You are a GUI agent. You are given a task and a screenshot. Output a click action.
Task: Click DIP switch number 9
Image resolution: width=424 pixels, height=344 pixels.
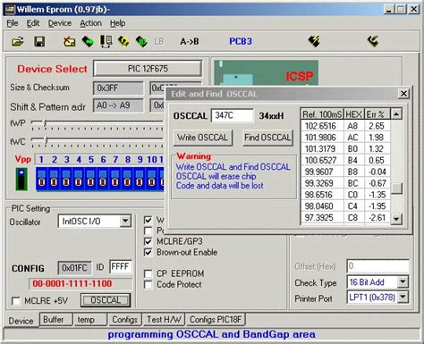pyautogui.click(x=140, y=179)
